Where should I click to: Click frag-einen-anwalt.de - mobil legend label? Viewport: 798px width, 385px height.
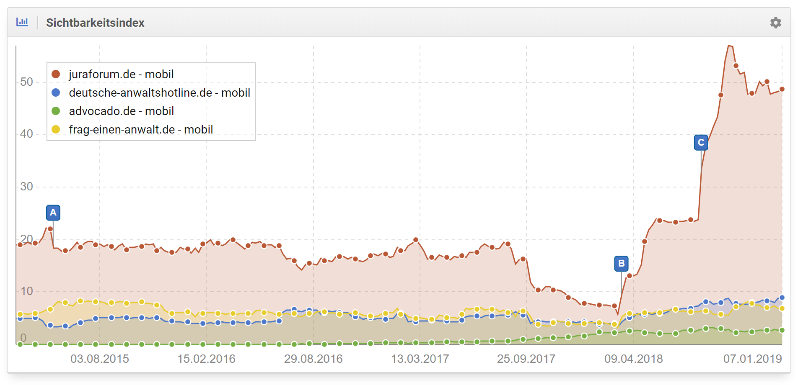coord(141,129)
